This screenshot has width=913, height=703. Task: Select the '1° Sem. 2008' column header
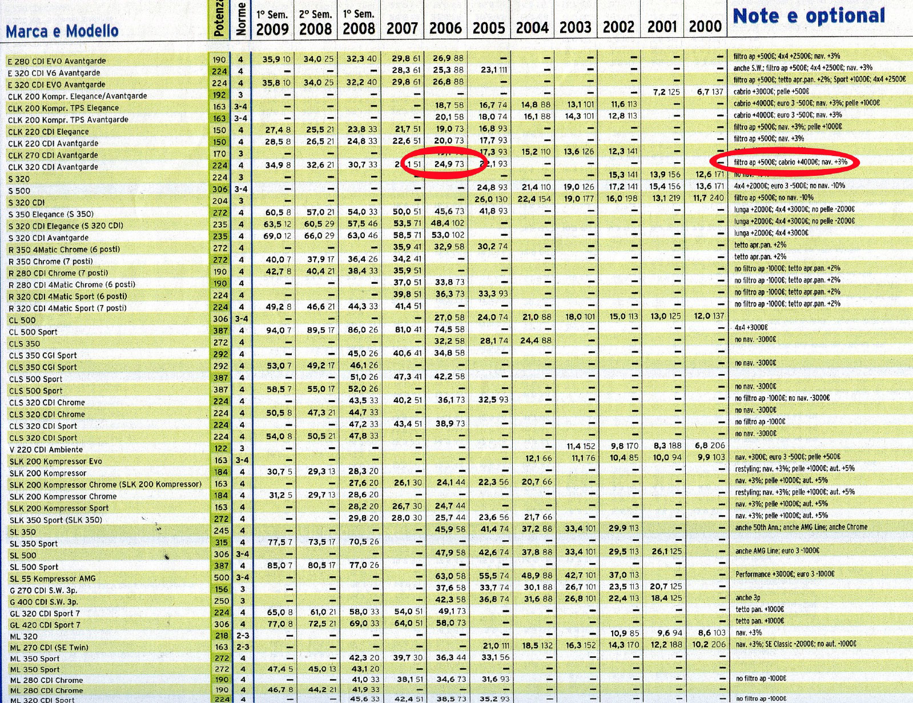pyautogui.click(x=359, y=22)
